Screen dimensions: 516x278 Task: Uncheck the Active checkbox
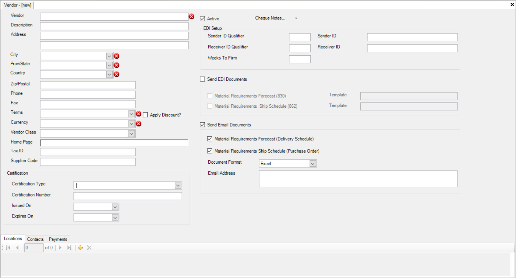(203, 19)
